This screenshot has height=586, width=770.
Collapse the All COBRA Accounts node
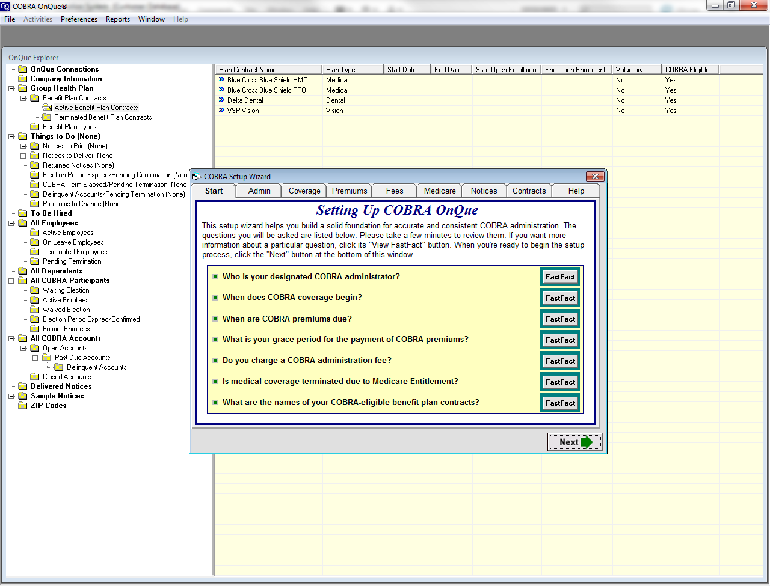pos(11,338)
